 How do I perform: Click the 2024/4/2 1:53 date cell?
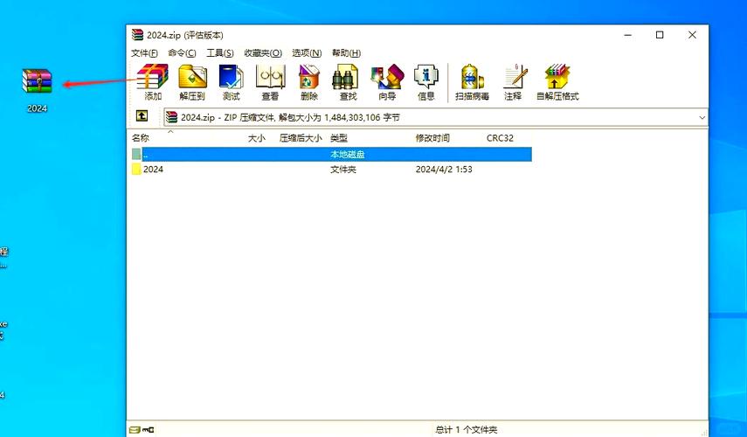pos(444,170)
